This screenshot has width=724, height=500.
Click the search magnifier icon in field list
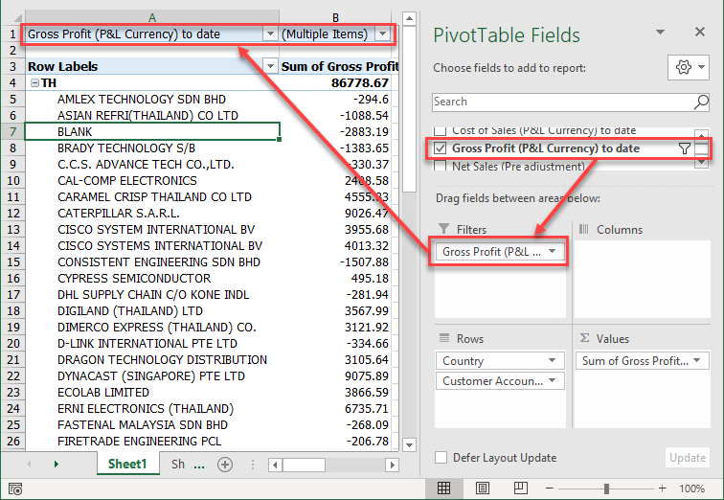[701, 102]
